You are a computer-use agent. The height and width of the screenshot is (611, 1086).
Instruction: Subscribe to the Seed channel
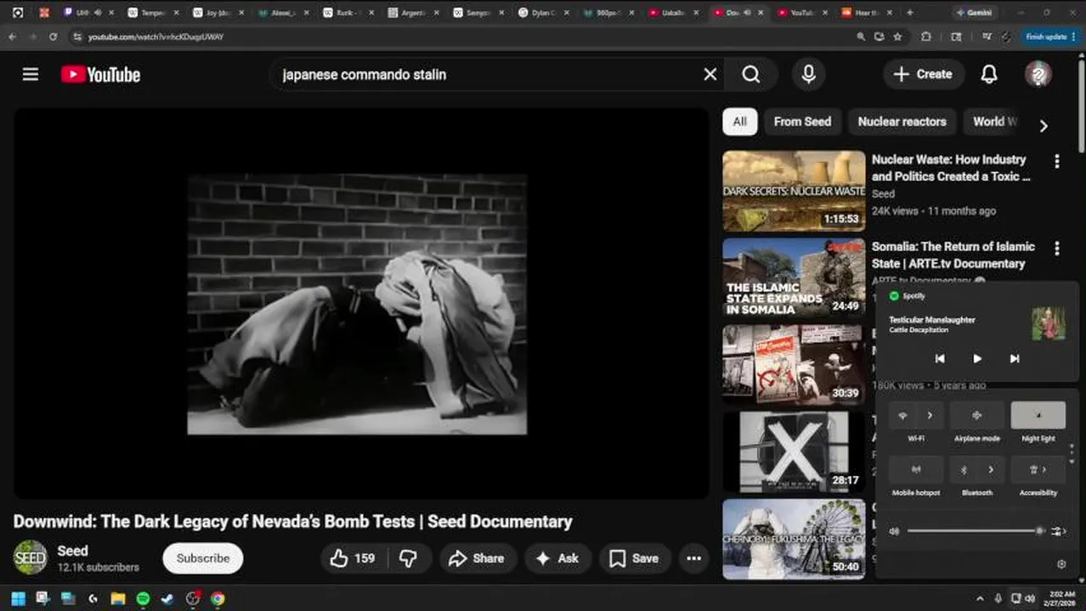coord(203,558)
